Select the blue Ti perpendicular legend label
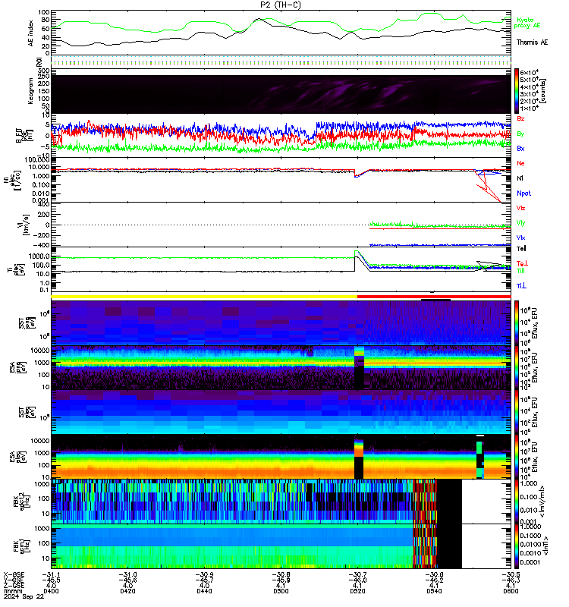This screenshot has width=569, height=607. point(521,286)
